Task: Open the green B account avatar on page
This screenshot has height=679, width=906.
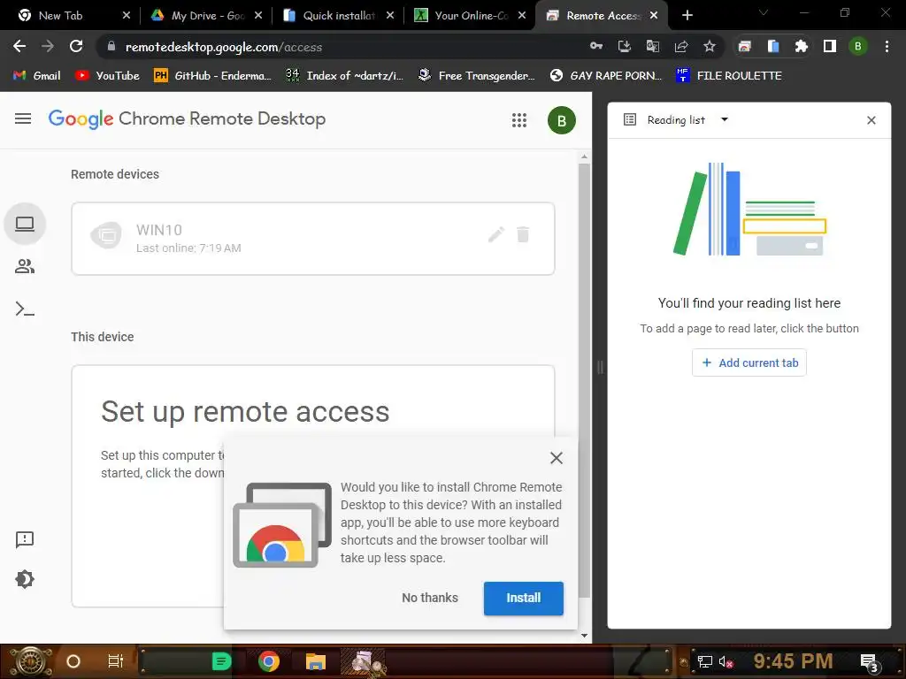Action: [561, 120]
